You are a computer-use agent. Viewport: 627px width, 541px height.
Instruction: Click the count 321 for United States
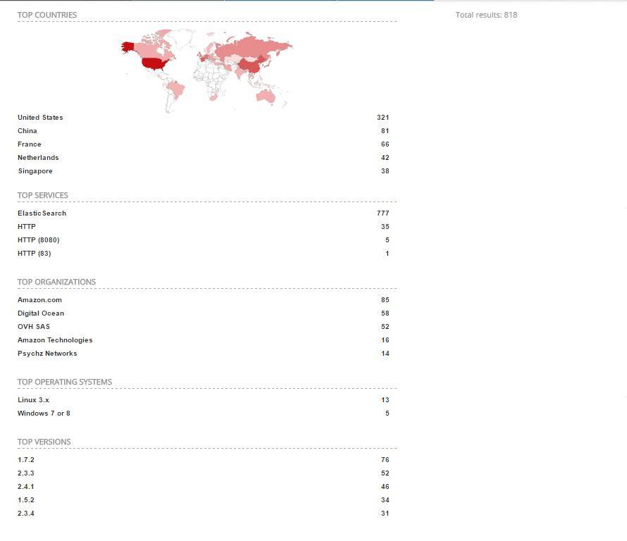(383, 118)
